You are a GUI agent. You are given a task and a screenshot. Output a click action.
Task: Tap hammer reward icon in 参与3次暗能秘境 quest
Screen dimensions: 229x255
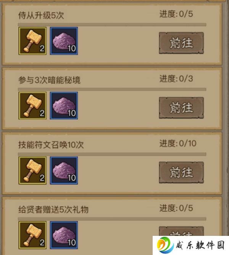coord(32,106)
